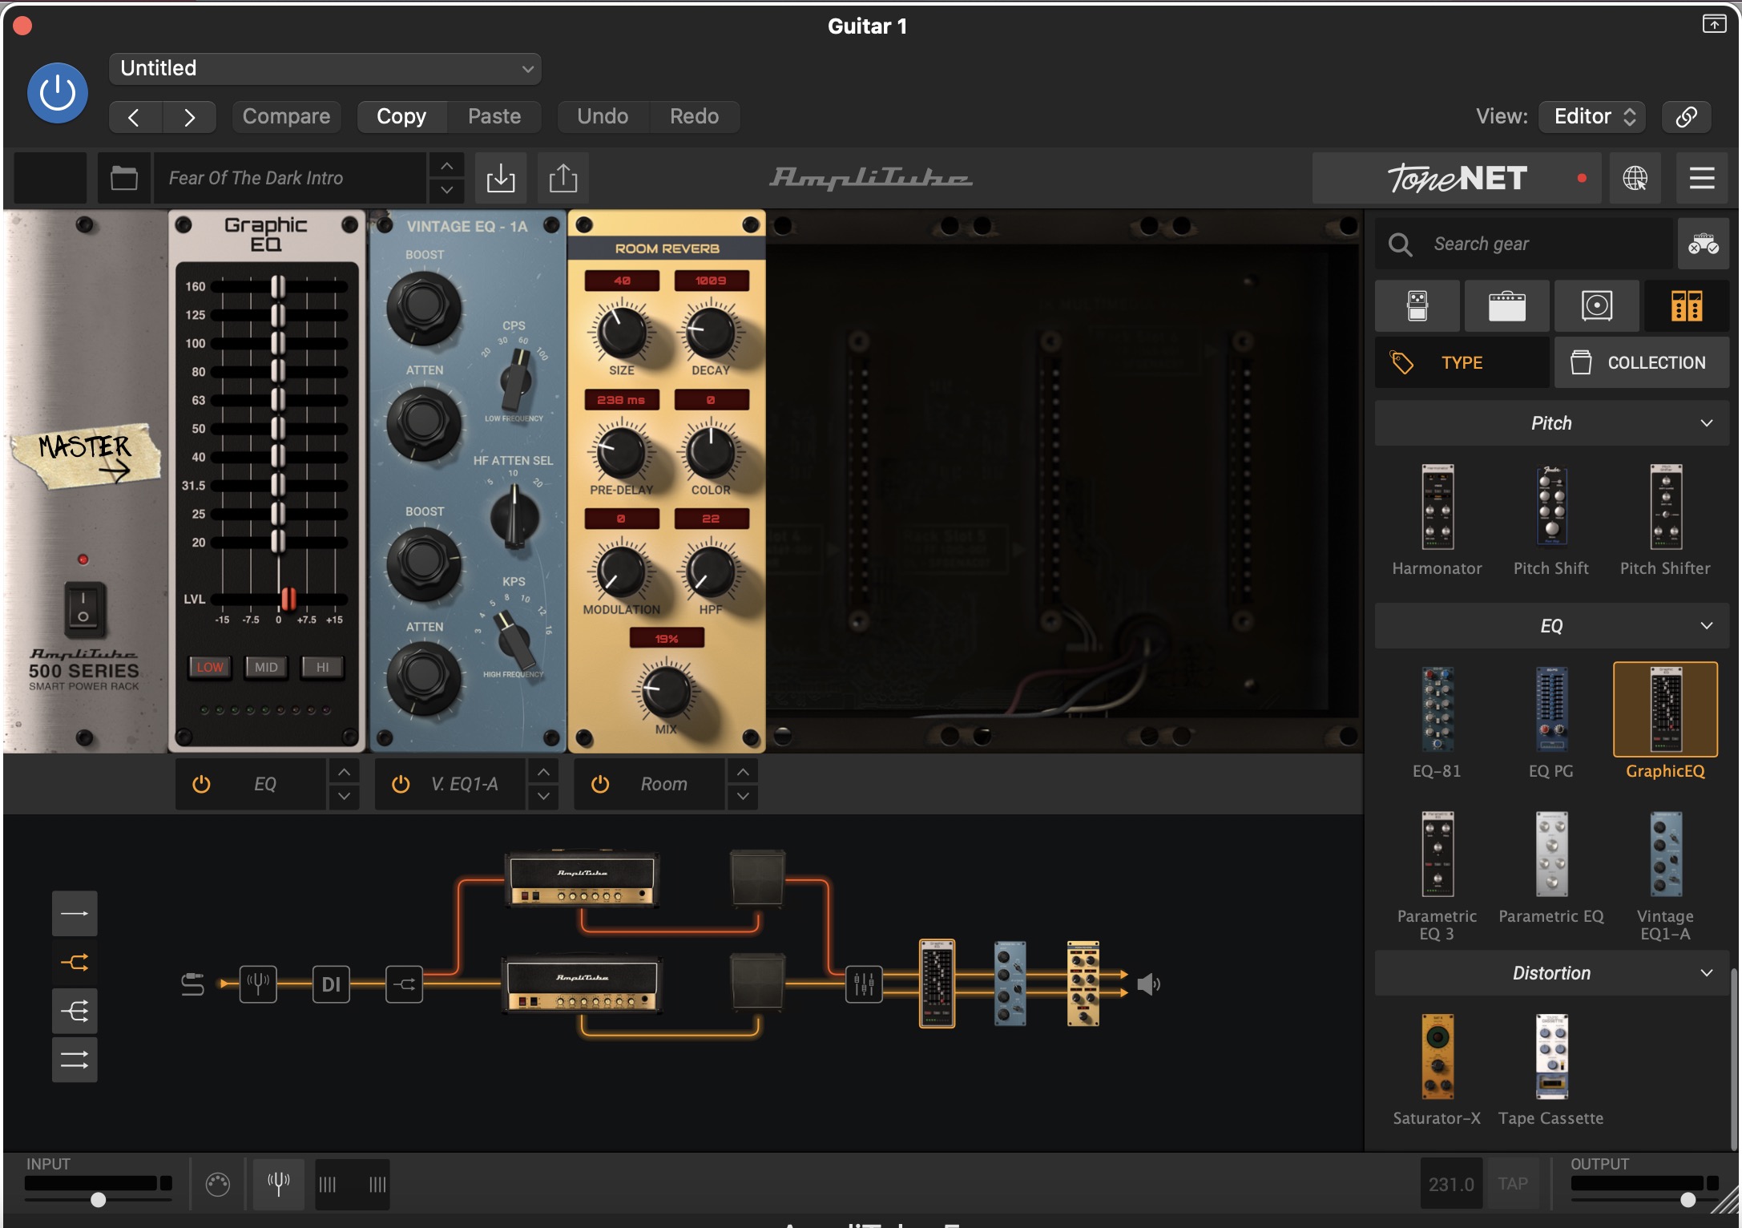Select the Vintage EQ1-A unit
1742x1228 pixels.
pos(1665,875)
